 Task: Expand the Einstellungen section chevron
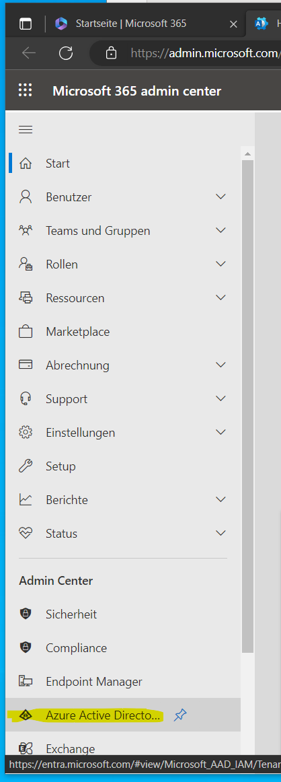(x=220, y=433)
